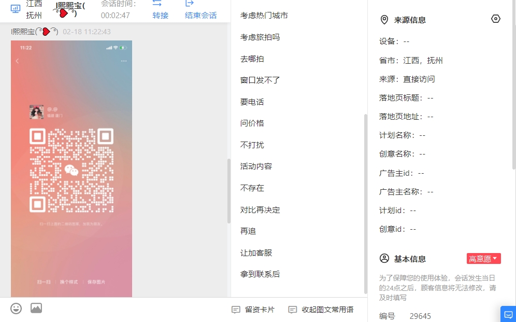Open the 高意愿 intent dropdown
The height and width of the screenshot is (322, 516).
[483, 258]
